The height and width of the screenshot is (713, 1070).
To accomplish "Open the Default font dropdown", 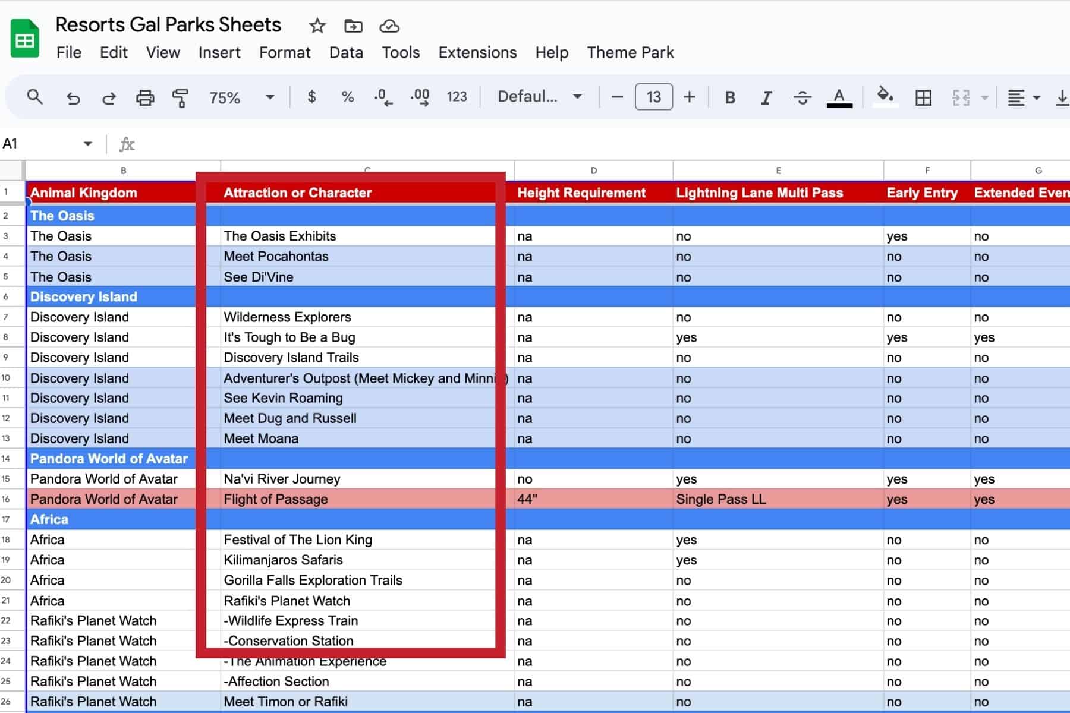I will click(x=539, y=97).
